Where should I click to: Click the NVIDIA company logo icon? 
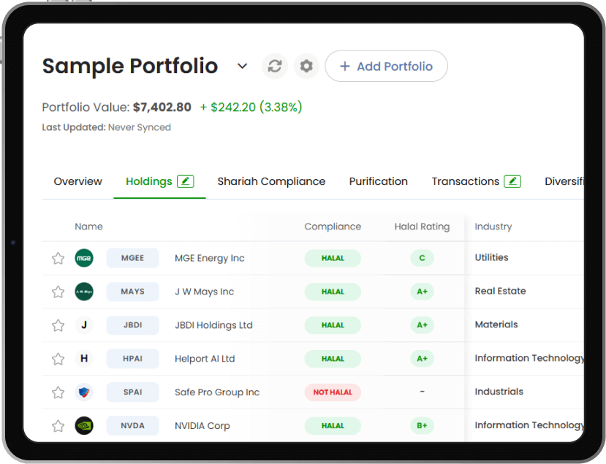point(84,426)
